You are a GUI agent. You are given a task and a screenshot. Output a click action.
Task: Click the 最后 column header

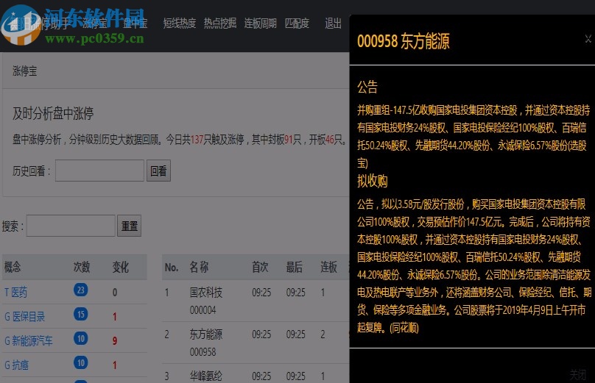click(295, 267)
